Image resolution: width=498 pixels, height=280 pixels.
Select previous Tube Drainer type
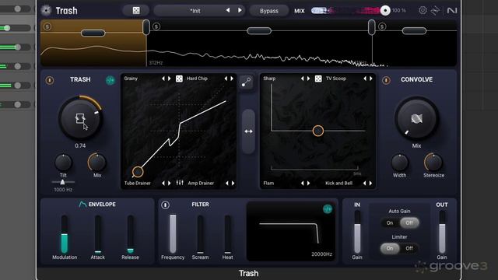pyautogui.click(x=163, y=184)
